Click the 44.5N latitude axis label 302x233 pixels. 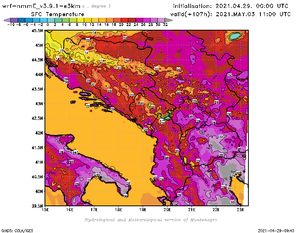click(37, 60)
